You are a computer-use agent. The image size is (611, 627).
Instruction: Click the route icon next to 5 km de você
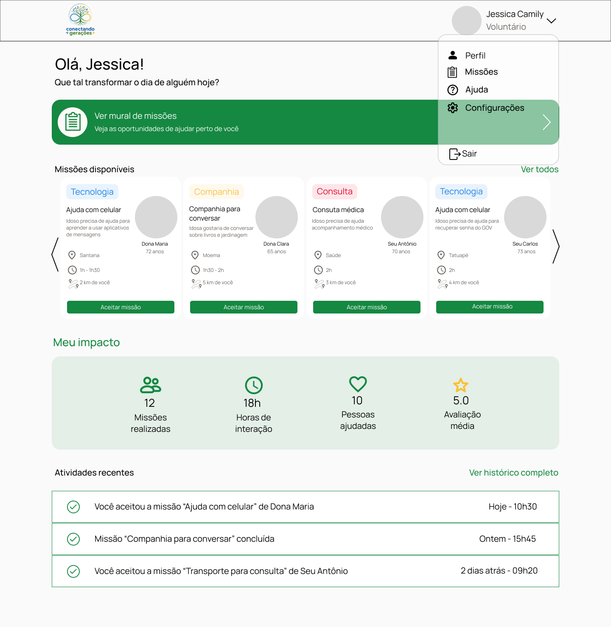coord(196,284)
